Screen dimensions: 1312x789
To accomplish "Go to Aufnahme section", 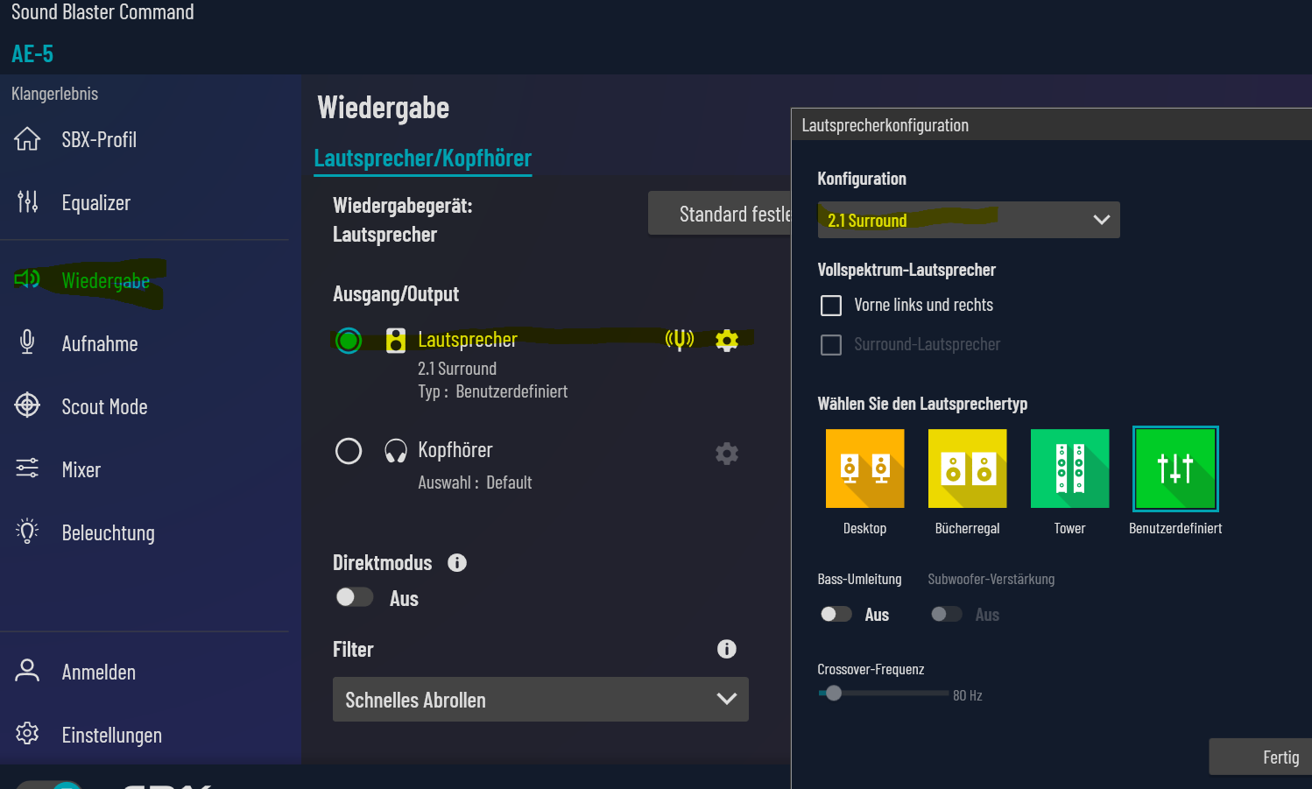I will (100, 343).
